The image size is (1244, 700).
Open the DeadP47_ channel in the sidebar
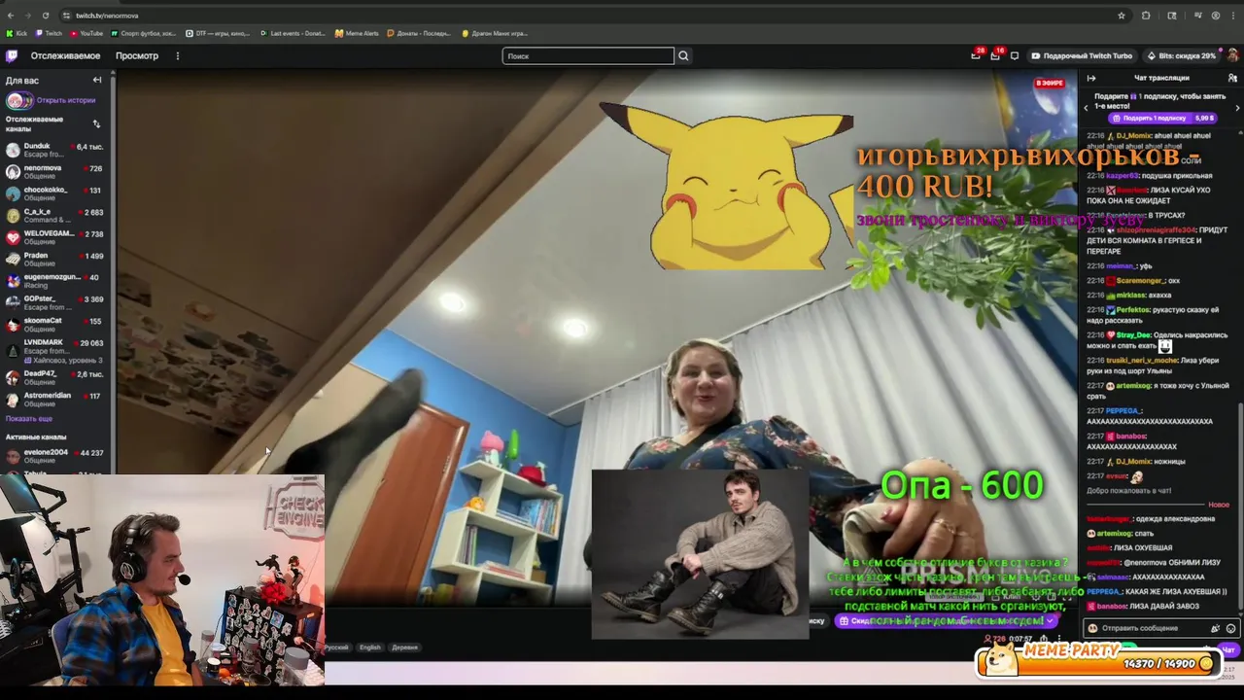click(56, 377)
